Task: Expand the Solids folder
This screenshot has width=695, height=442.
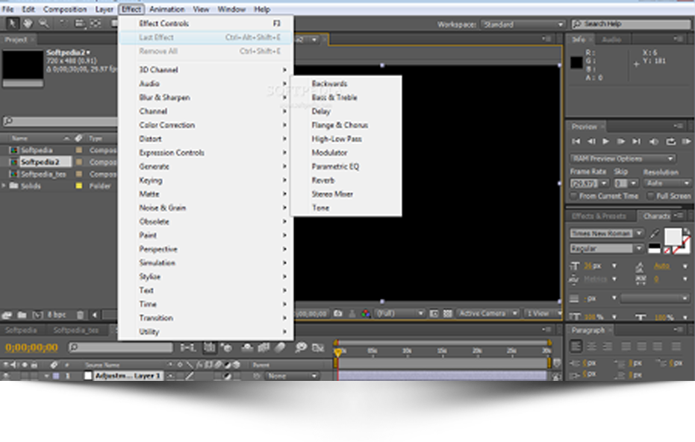Action: (x=4, y=186)
